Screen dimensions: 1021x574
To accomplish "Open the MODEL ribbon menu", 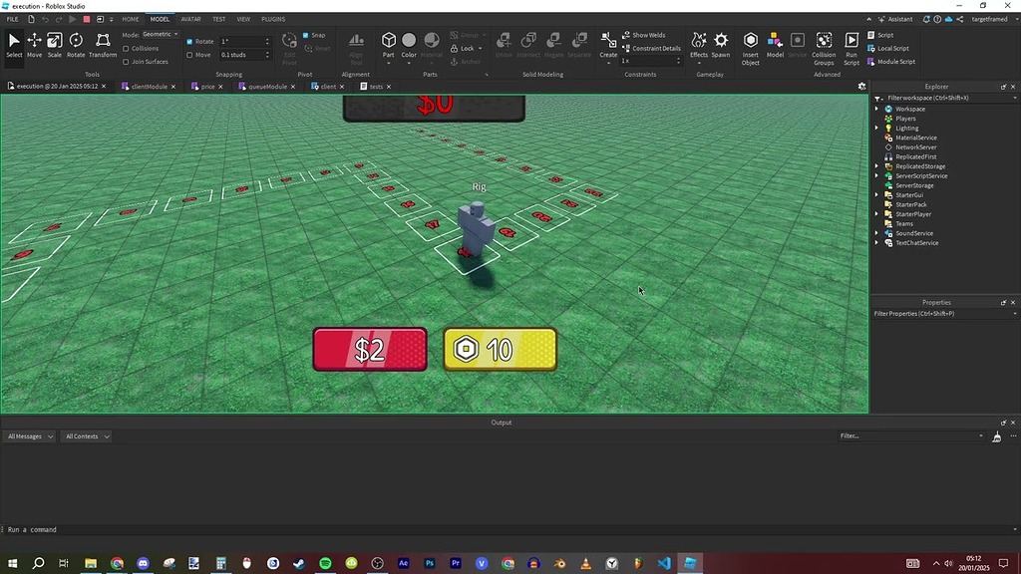I will click(x=159, y=18).
